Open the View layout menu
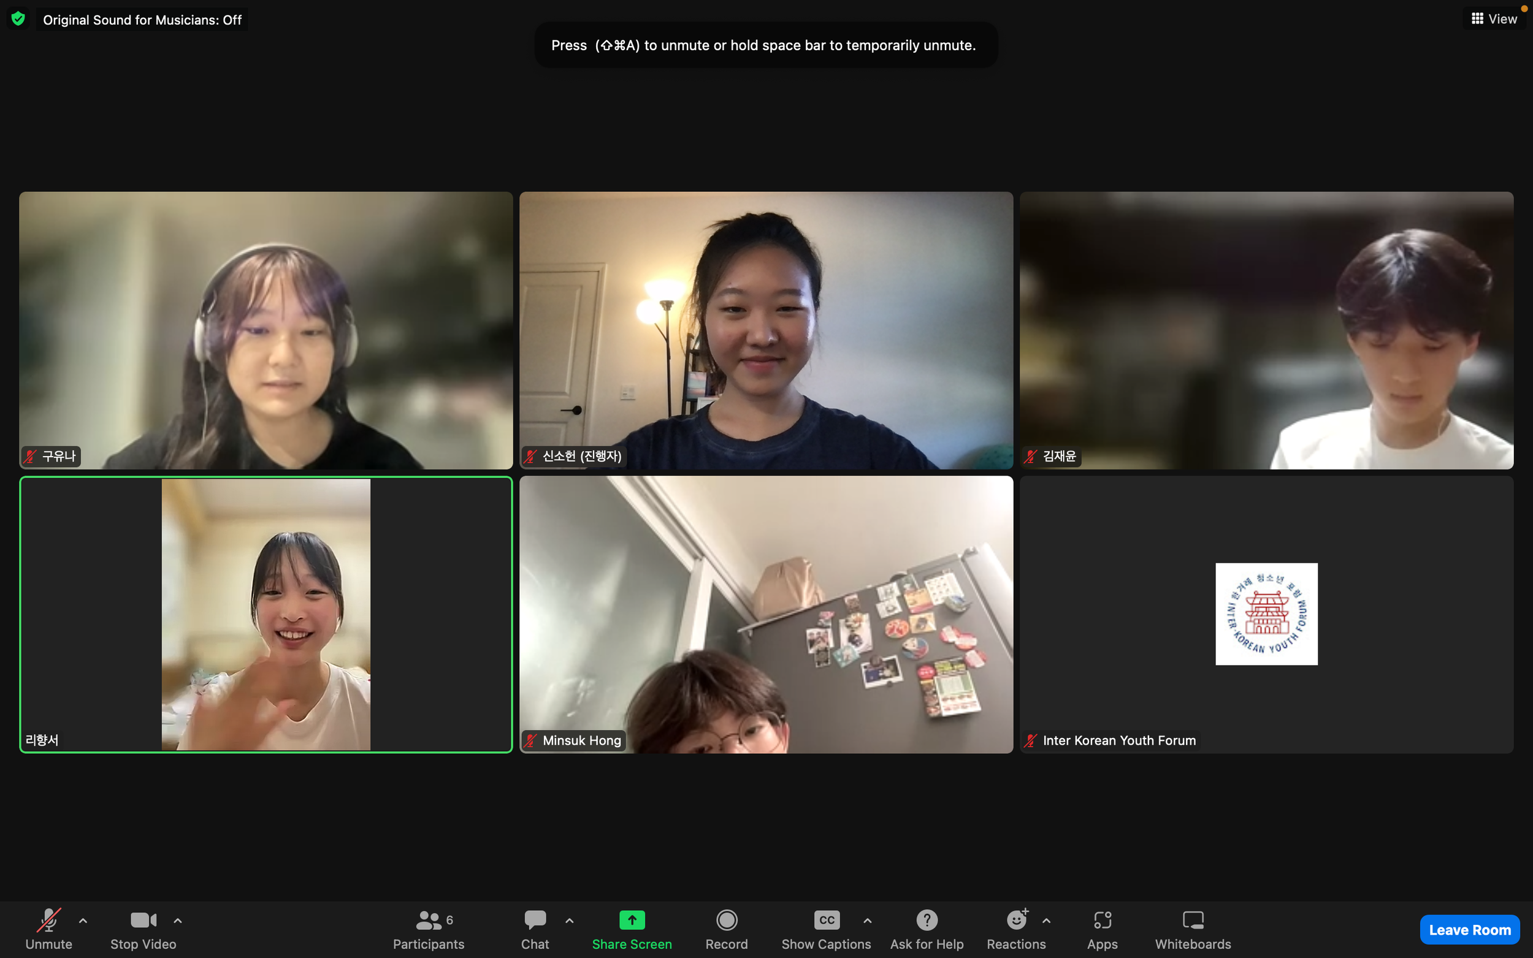This screenshot has height=958, width=1533. (x=1494, y=19)
